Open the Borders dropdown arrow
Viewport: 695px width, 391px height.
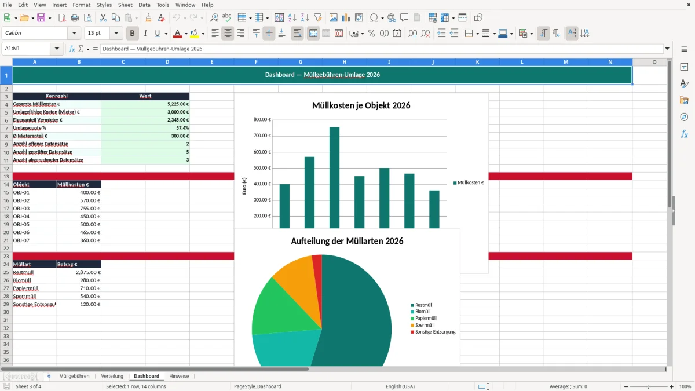click(477, 34)
